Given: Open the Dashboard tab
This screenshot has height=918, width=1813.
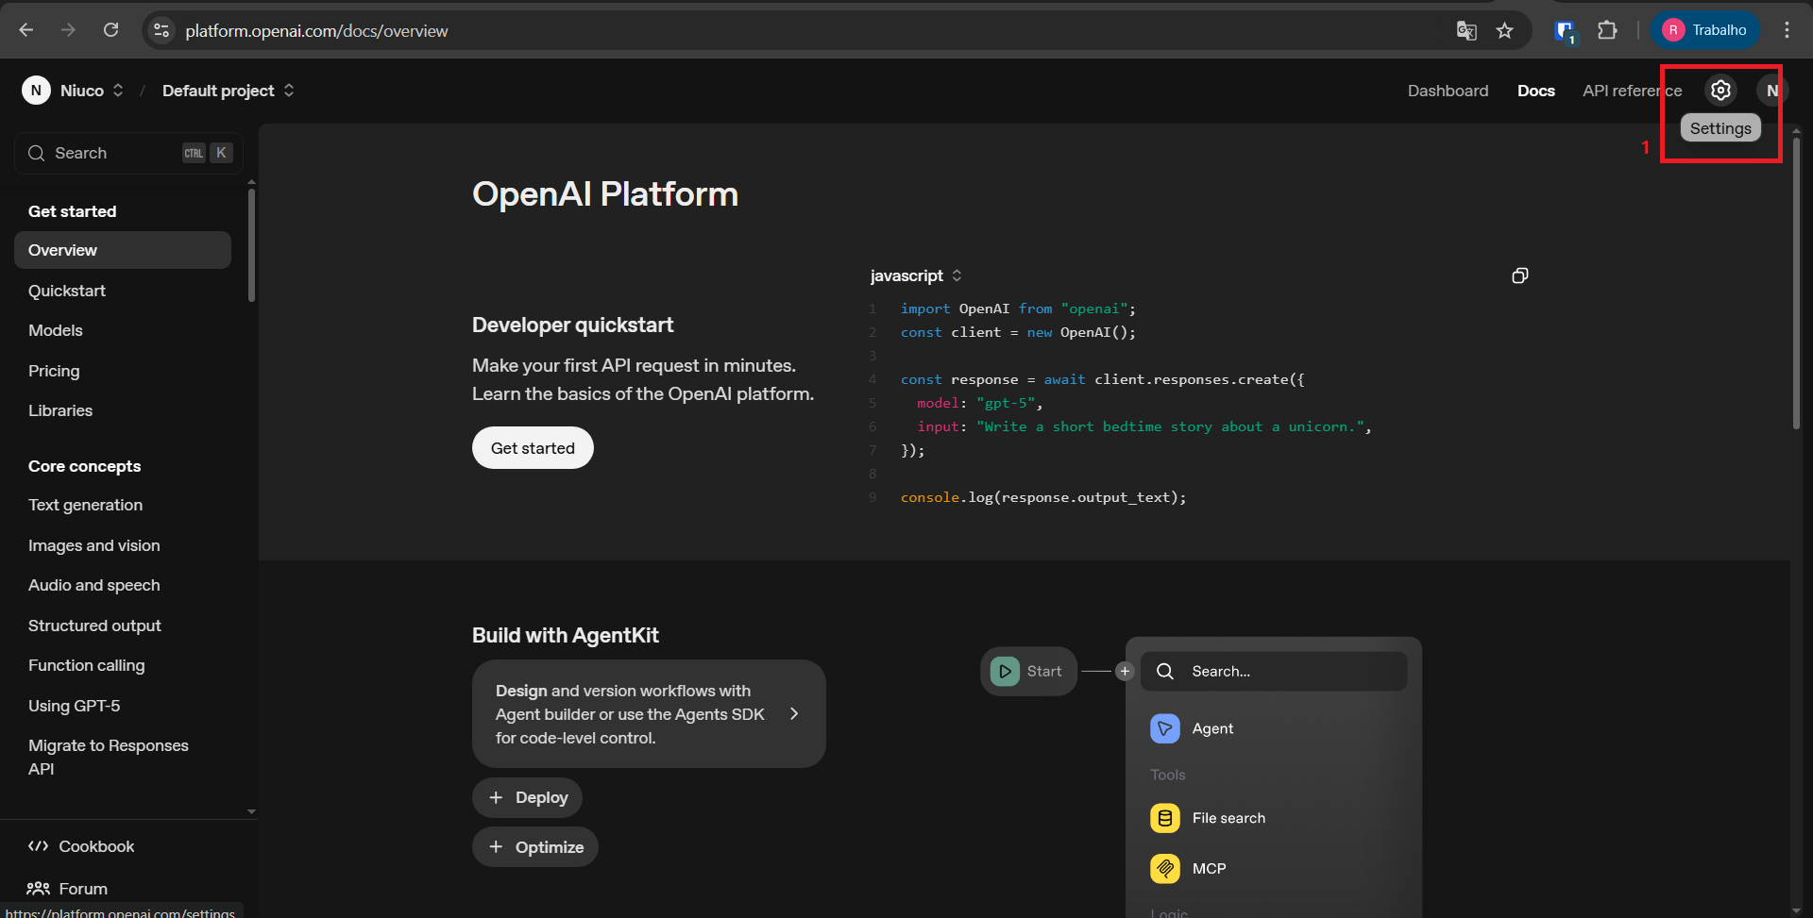Looking at the screenshot, I should (x=1448, y=91).
